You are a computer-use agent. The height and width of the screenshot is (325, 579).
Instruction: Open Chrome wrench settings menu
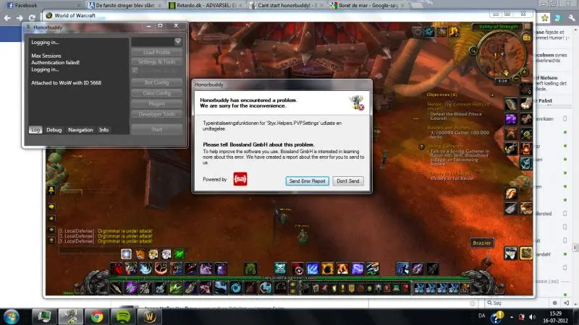click(572, 17)
